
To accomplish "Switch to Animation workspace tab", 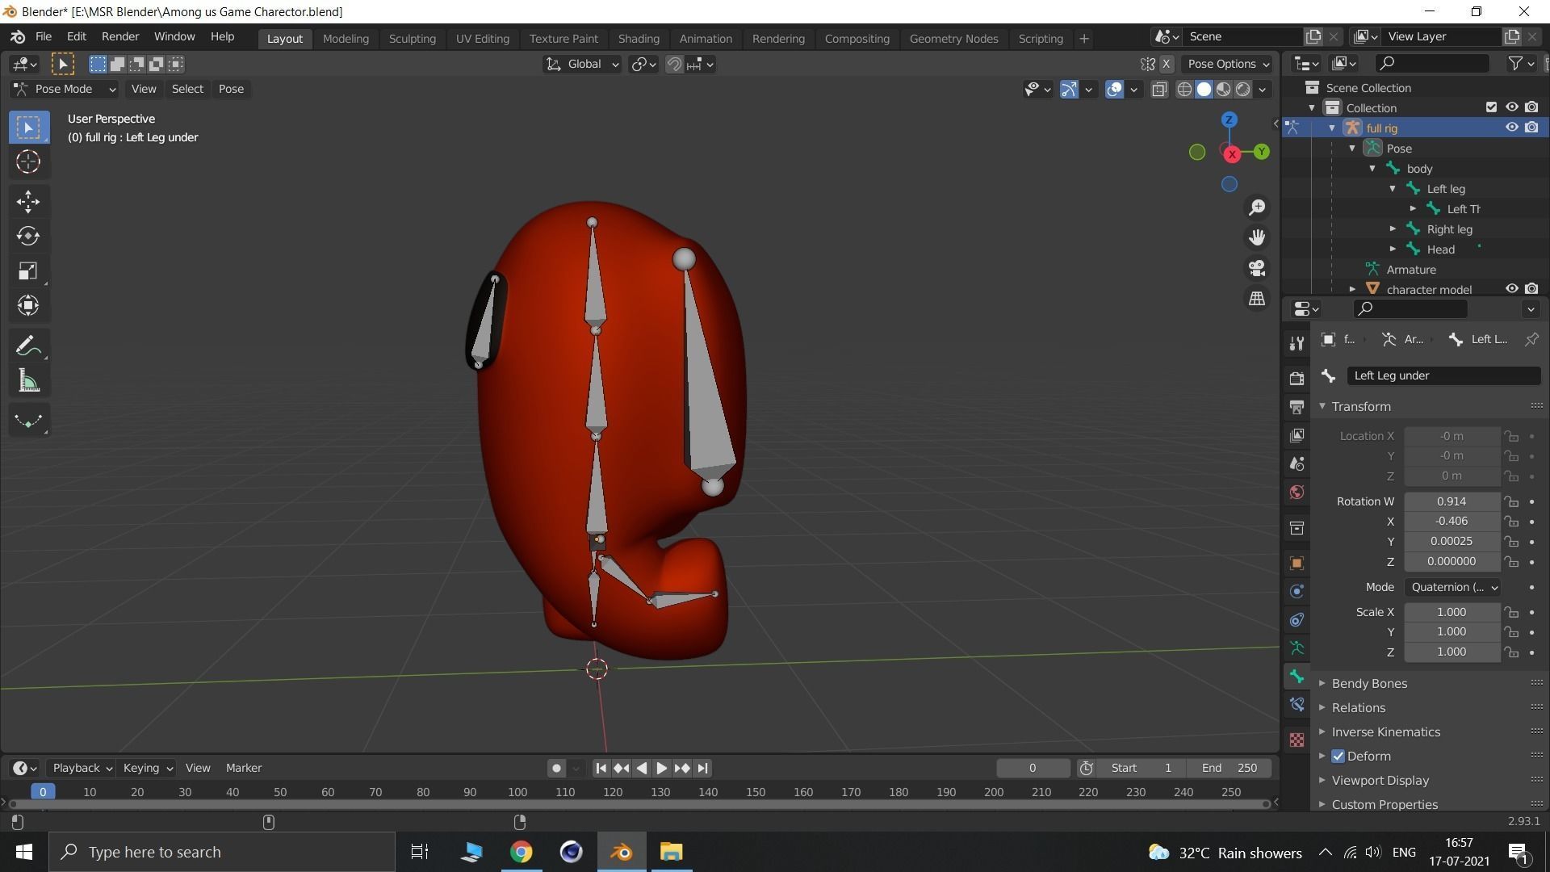I will (705, 39).
